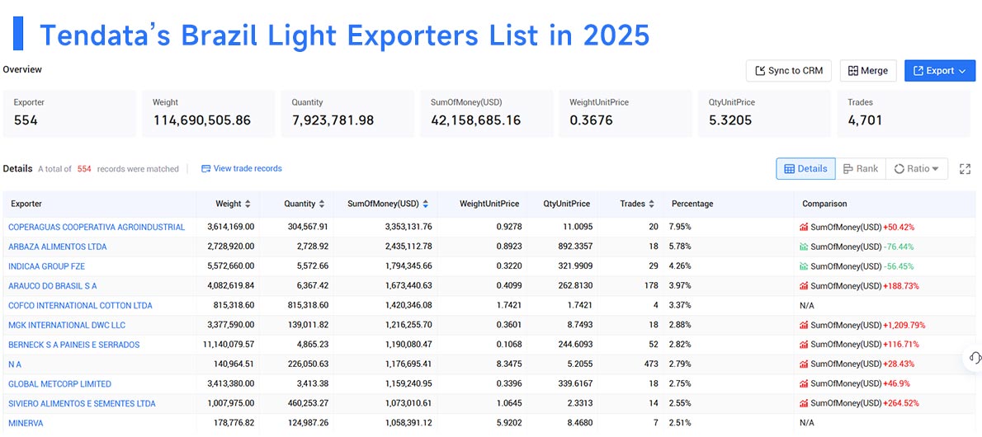Click the SumOfMoney 42,158,685.16 summary card
The image size is (982, 437).
tap(487, 114)
